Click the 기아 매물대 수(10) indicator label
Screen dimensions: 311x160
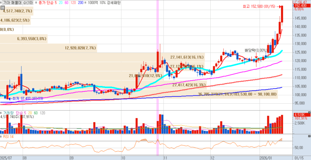coord(18,3)
